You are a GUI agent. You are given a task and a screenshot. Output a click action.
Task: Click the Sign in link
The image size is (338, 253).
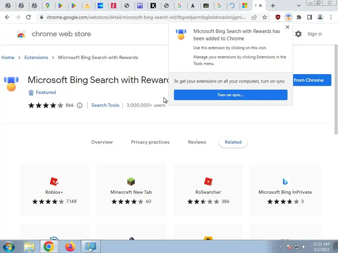[315, 34]
